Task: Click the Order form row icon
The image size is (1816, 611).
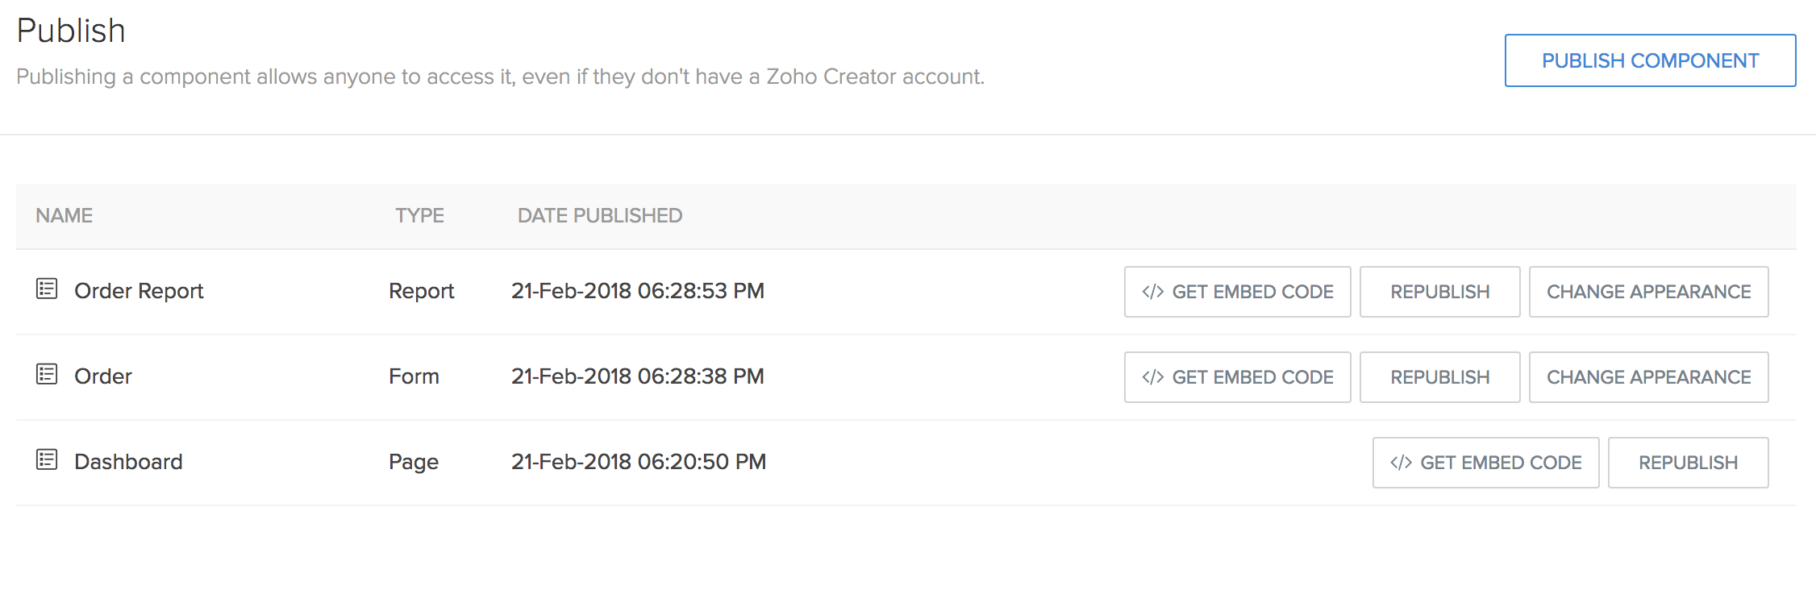Action: point(47,374)
